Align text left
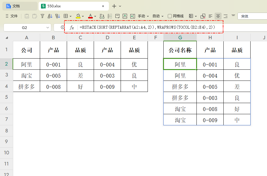 click(x=210, y=16)
